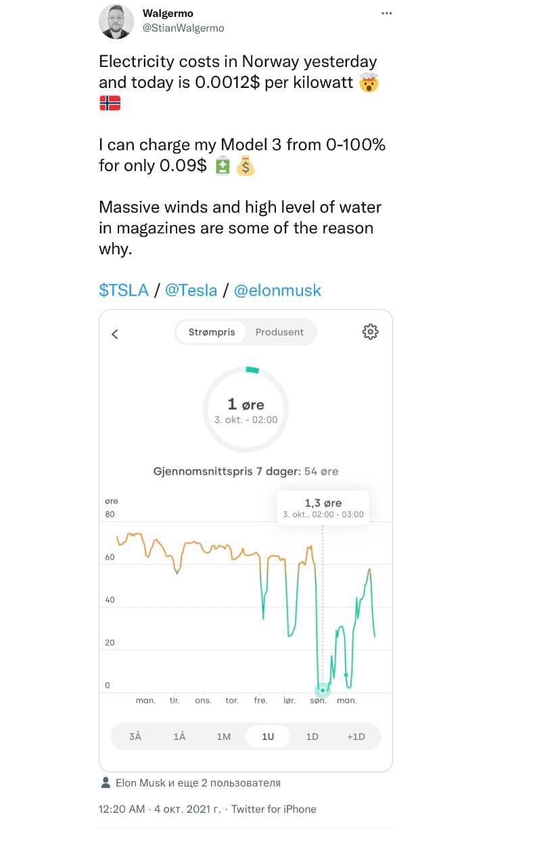Image resolution: width=560 pixels, height=844 pixels.
Task: Click the highlighted price point on chart
Action: click(x=323, y=690)
